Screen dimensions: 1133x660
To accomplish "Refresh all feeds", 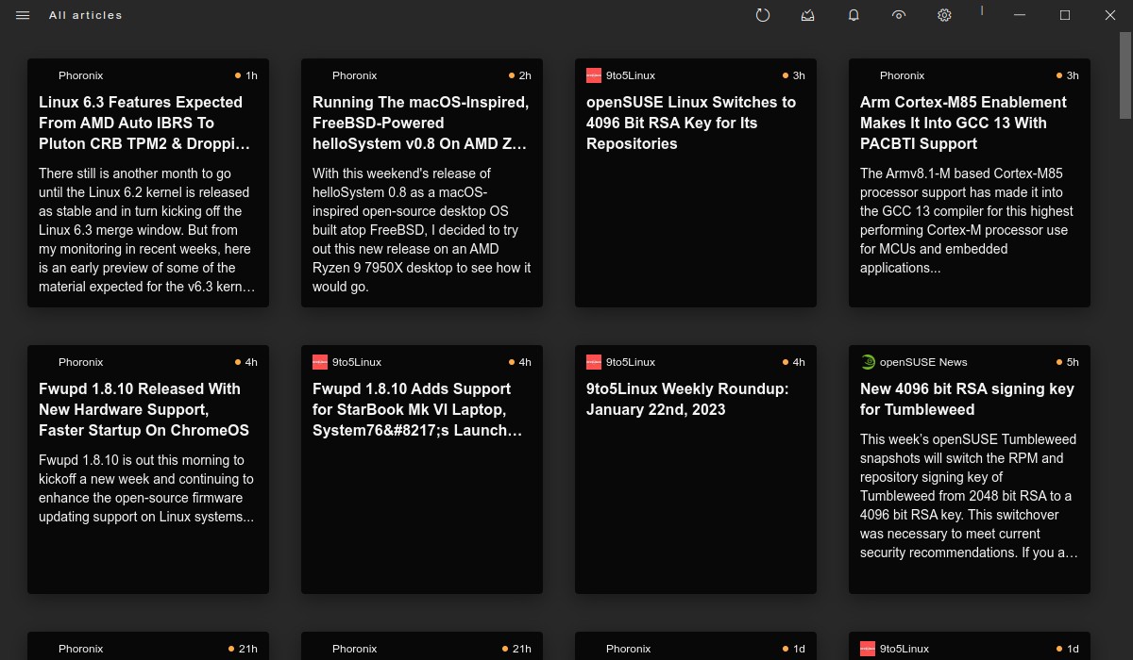I will (x=763, y=15).
